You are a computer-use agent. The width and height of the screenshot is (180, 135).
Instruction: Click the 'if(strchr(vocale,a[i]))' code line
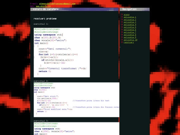click(x=57, y=60)
